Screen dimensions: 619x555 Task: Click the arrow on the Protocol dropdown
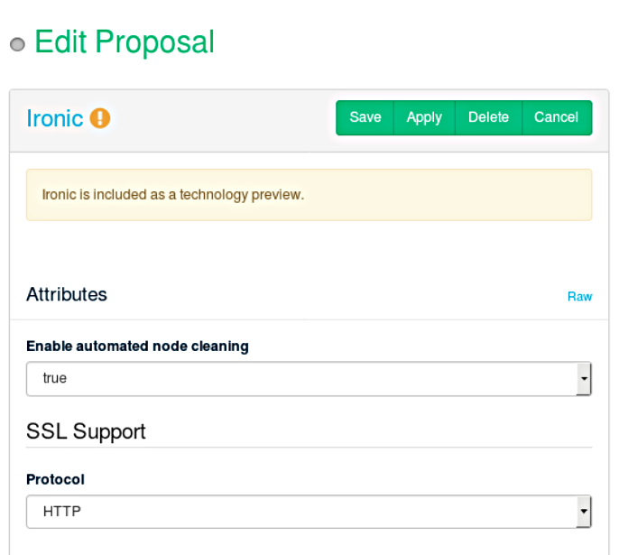coord(584,512)
